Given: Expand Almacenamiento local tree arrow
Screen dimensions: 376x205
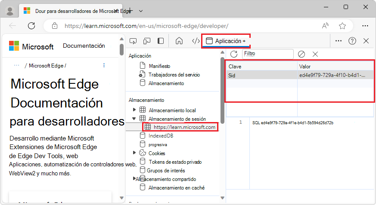Looking at the screenshot, I should click(x=134, y=110).
